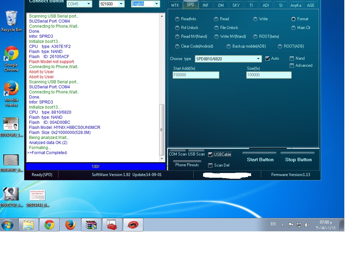
Task: Select the Clear Code(Android) radio option
Action: [x=194, y=46]
